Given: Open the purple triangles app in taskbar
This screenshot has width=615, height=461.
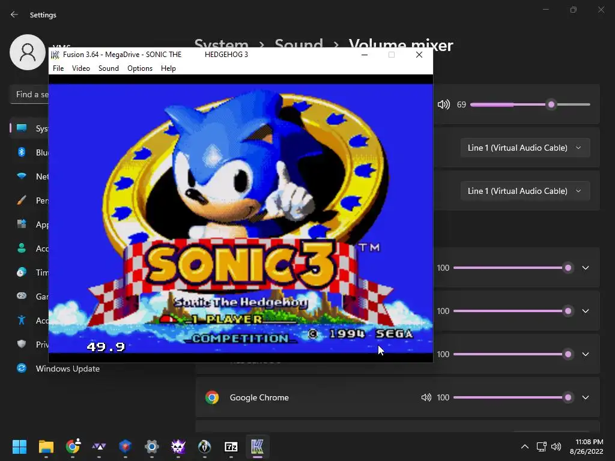Looking at the screenshot, I should (x=99, y=447).
